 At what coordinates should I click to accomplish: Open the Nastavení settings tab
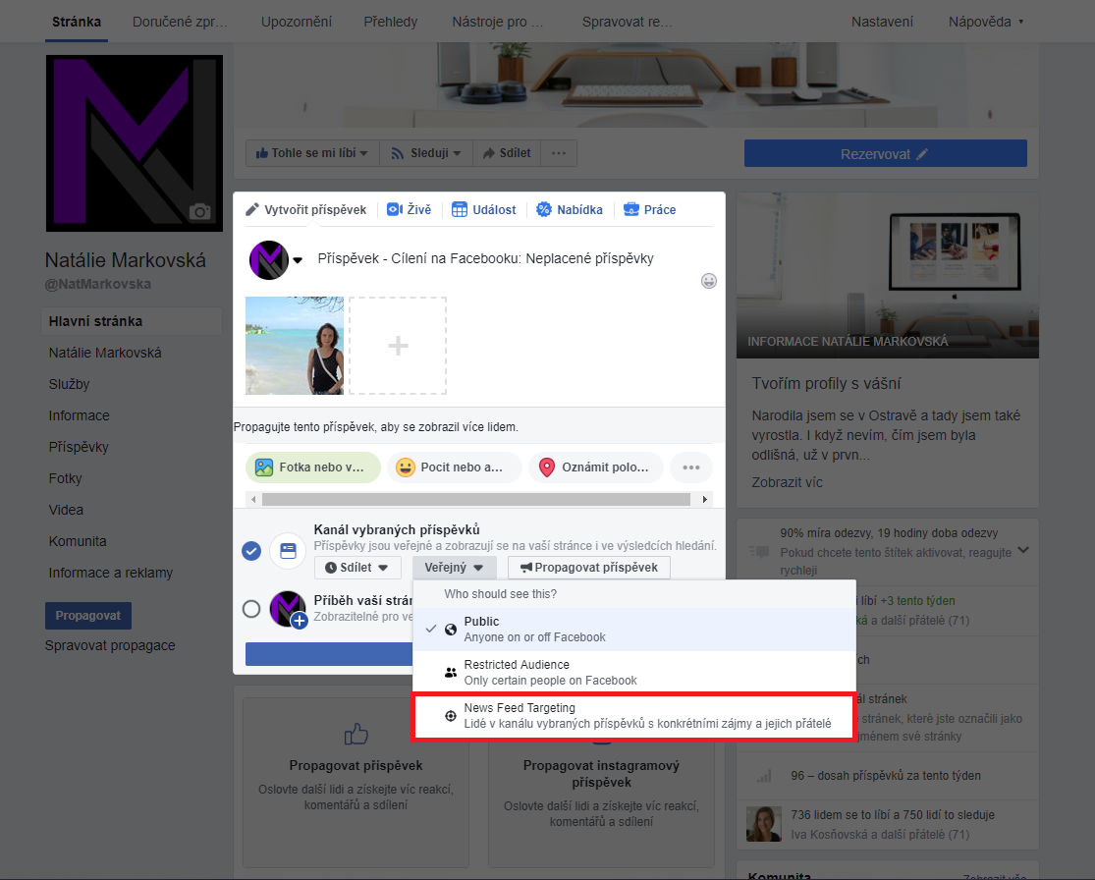pos(882,22)
